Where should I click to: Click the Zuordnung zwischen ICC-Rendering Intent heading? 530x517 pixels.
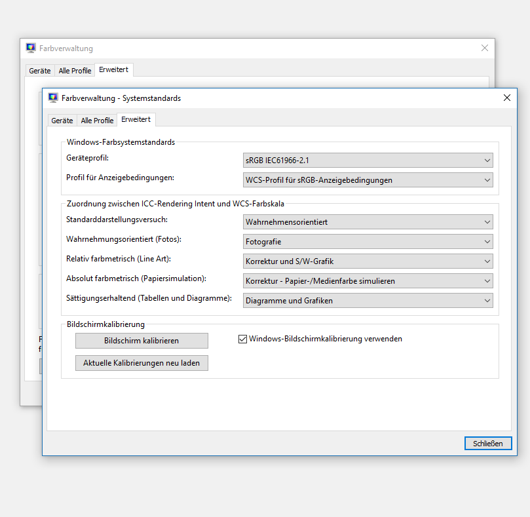pos(175,204)
